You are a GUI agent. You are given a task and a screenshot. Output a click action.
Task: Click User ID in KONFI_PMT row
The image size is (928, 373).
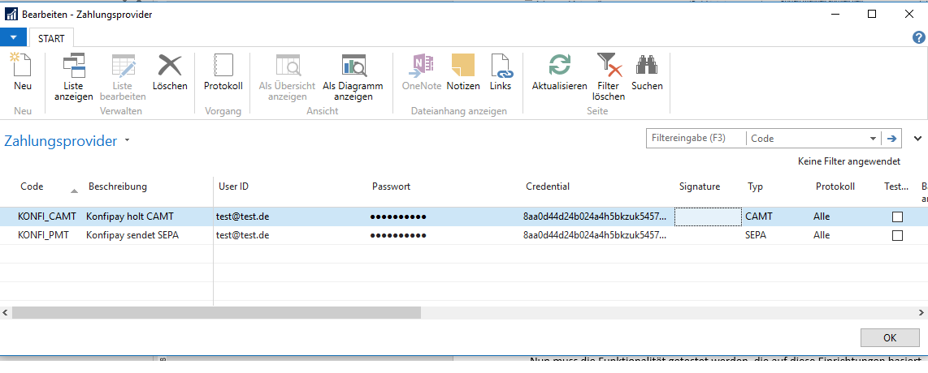tap(243, 235)
